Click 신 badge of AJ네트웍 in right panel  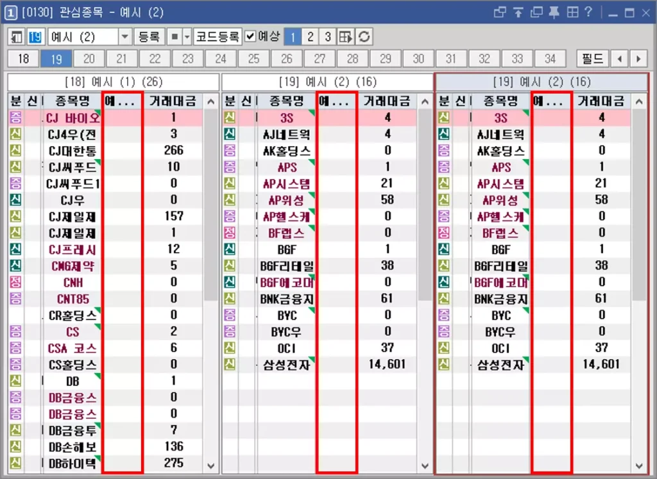pyautogui.click(x=444, y=134)
